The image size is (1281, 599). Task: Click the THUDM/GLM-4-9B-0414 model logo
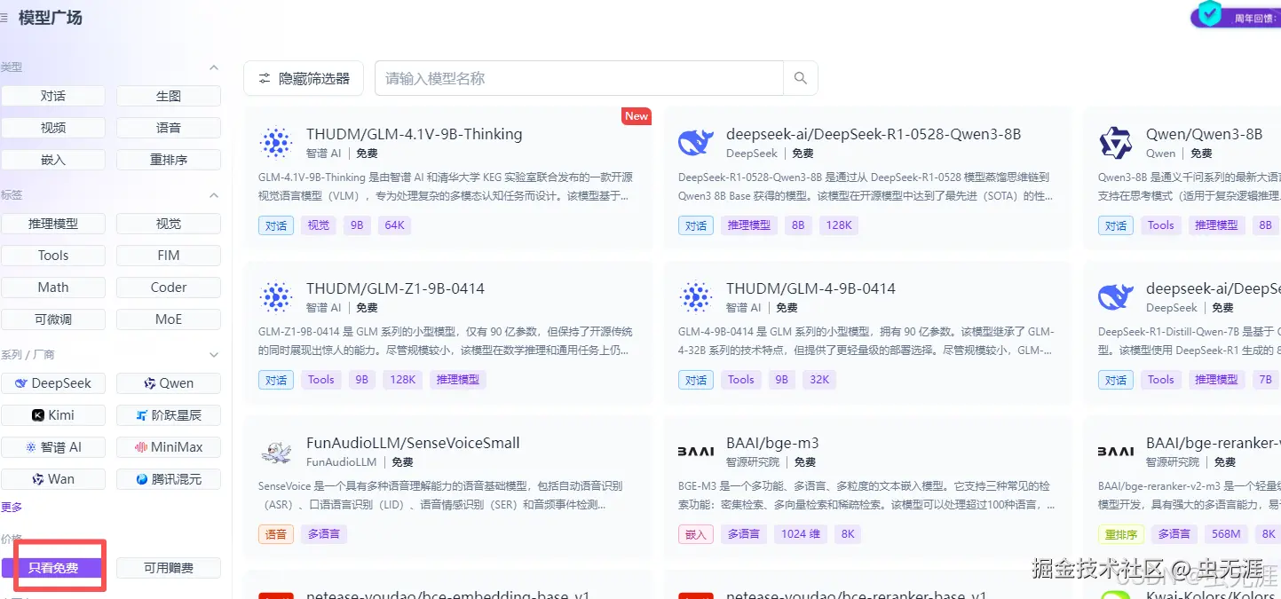tap(696, 297)
